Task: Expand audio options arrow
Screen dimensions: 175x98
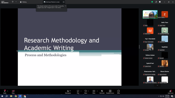Action: point(8,91)
